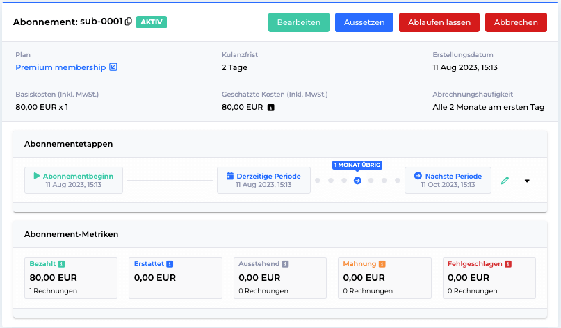Show Ausstehend metric info icon

click(x=285, y=264)
